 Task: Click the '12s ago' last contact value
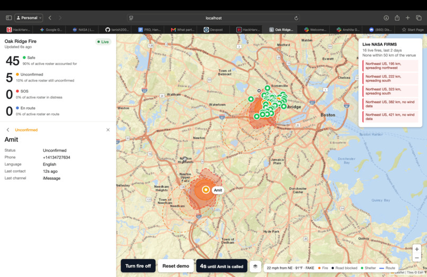click(50, 171)
